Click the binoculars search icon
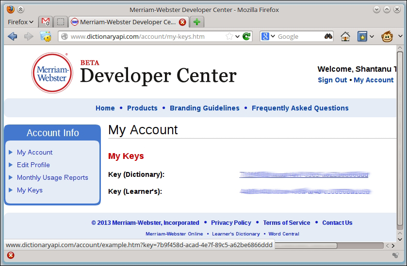The image size is (407, 266). coord(328,36)
